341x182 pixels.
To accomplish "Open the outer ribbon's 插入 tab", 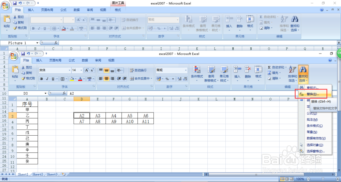I will (x=31, y=10).
